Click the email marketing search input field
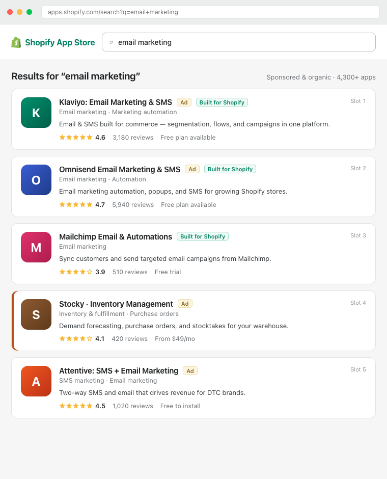This screenshot has width=387, height=479. (x=239, y=42)
